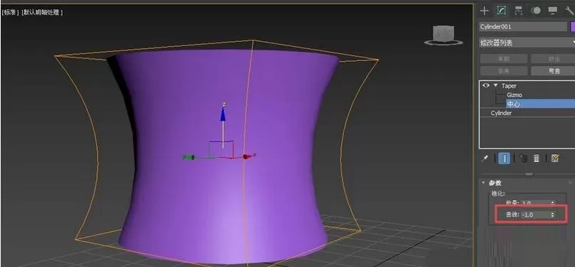The image size is (575, 267).
Task: Open the Utilities wrench tab
Action: tap(570, 11)
